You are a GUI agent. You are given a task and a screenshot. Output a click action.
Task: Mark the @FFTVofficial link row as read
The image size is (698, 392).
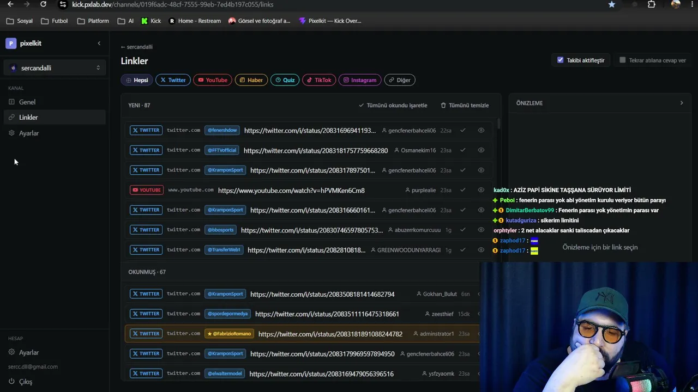coord(463,150)
